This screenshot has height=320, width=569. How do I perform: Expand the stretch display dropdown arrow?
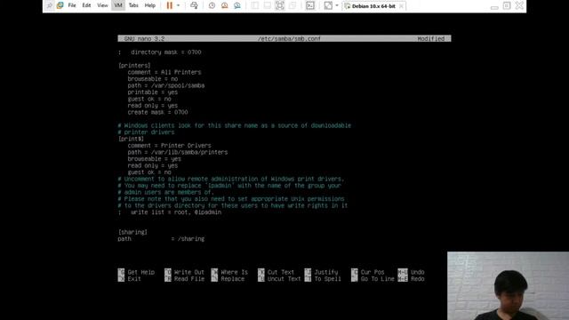[x=337, y=5]
